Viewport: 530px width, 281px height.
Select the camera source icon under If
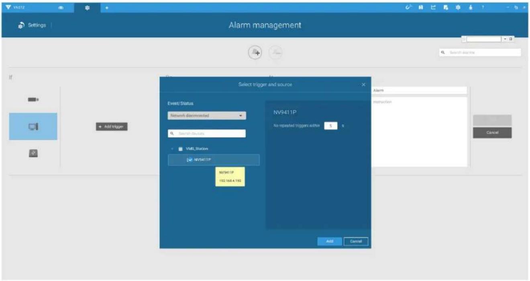point(33,99)
